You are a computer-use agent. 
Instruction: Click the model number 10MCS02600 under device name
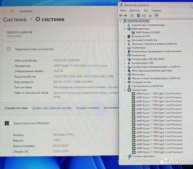pyautogui.click(x=14, y=36)
